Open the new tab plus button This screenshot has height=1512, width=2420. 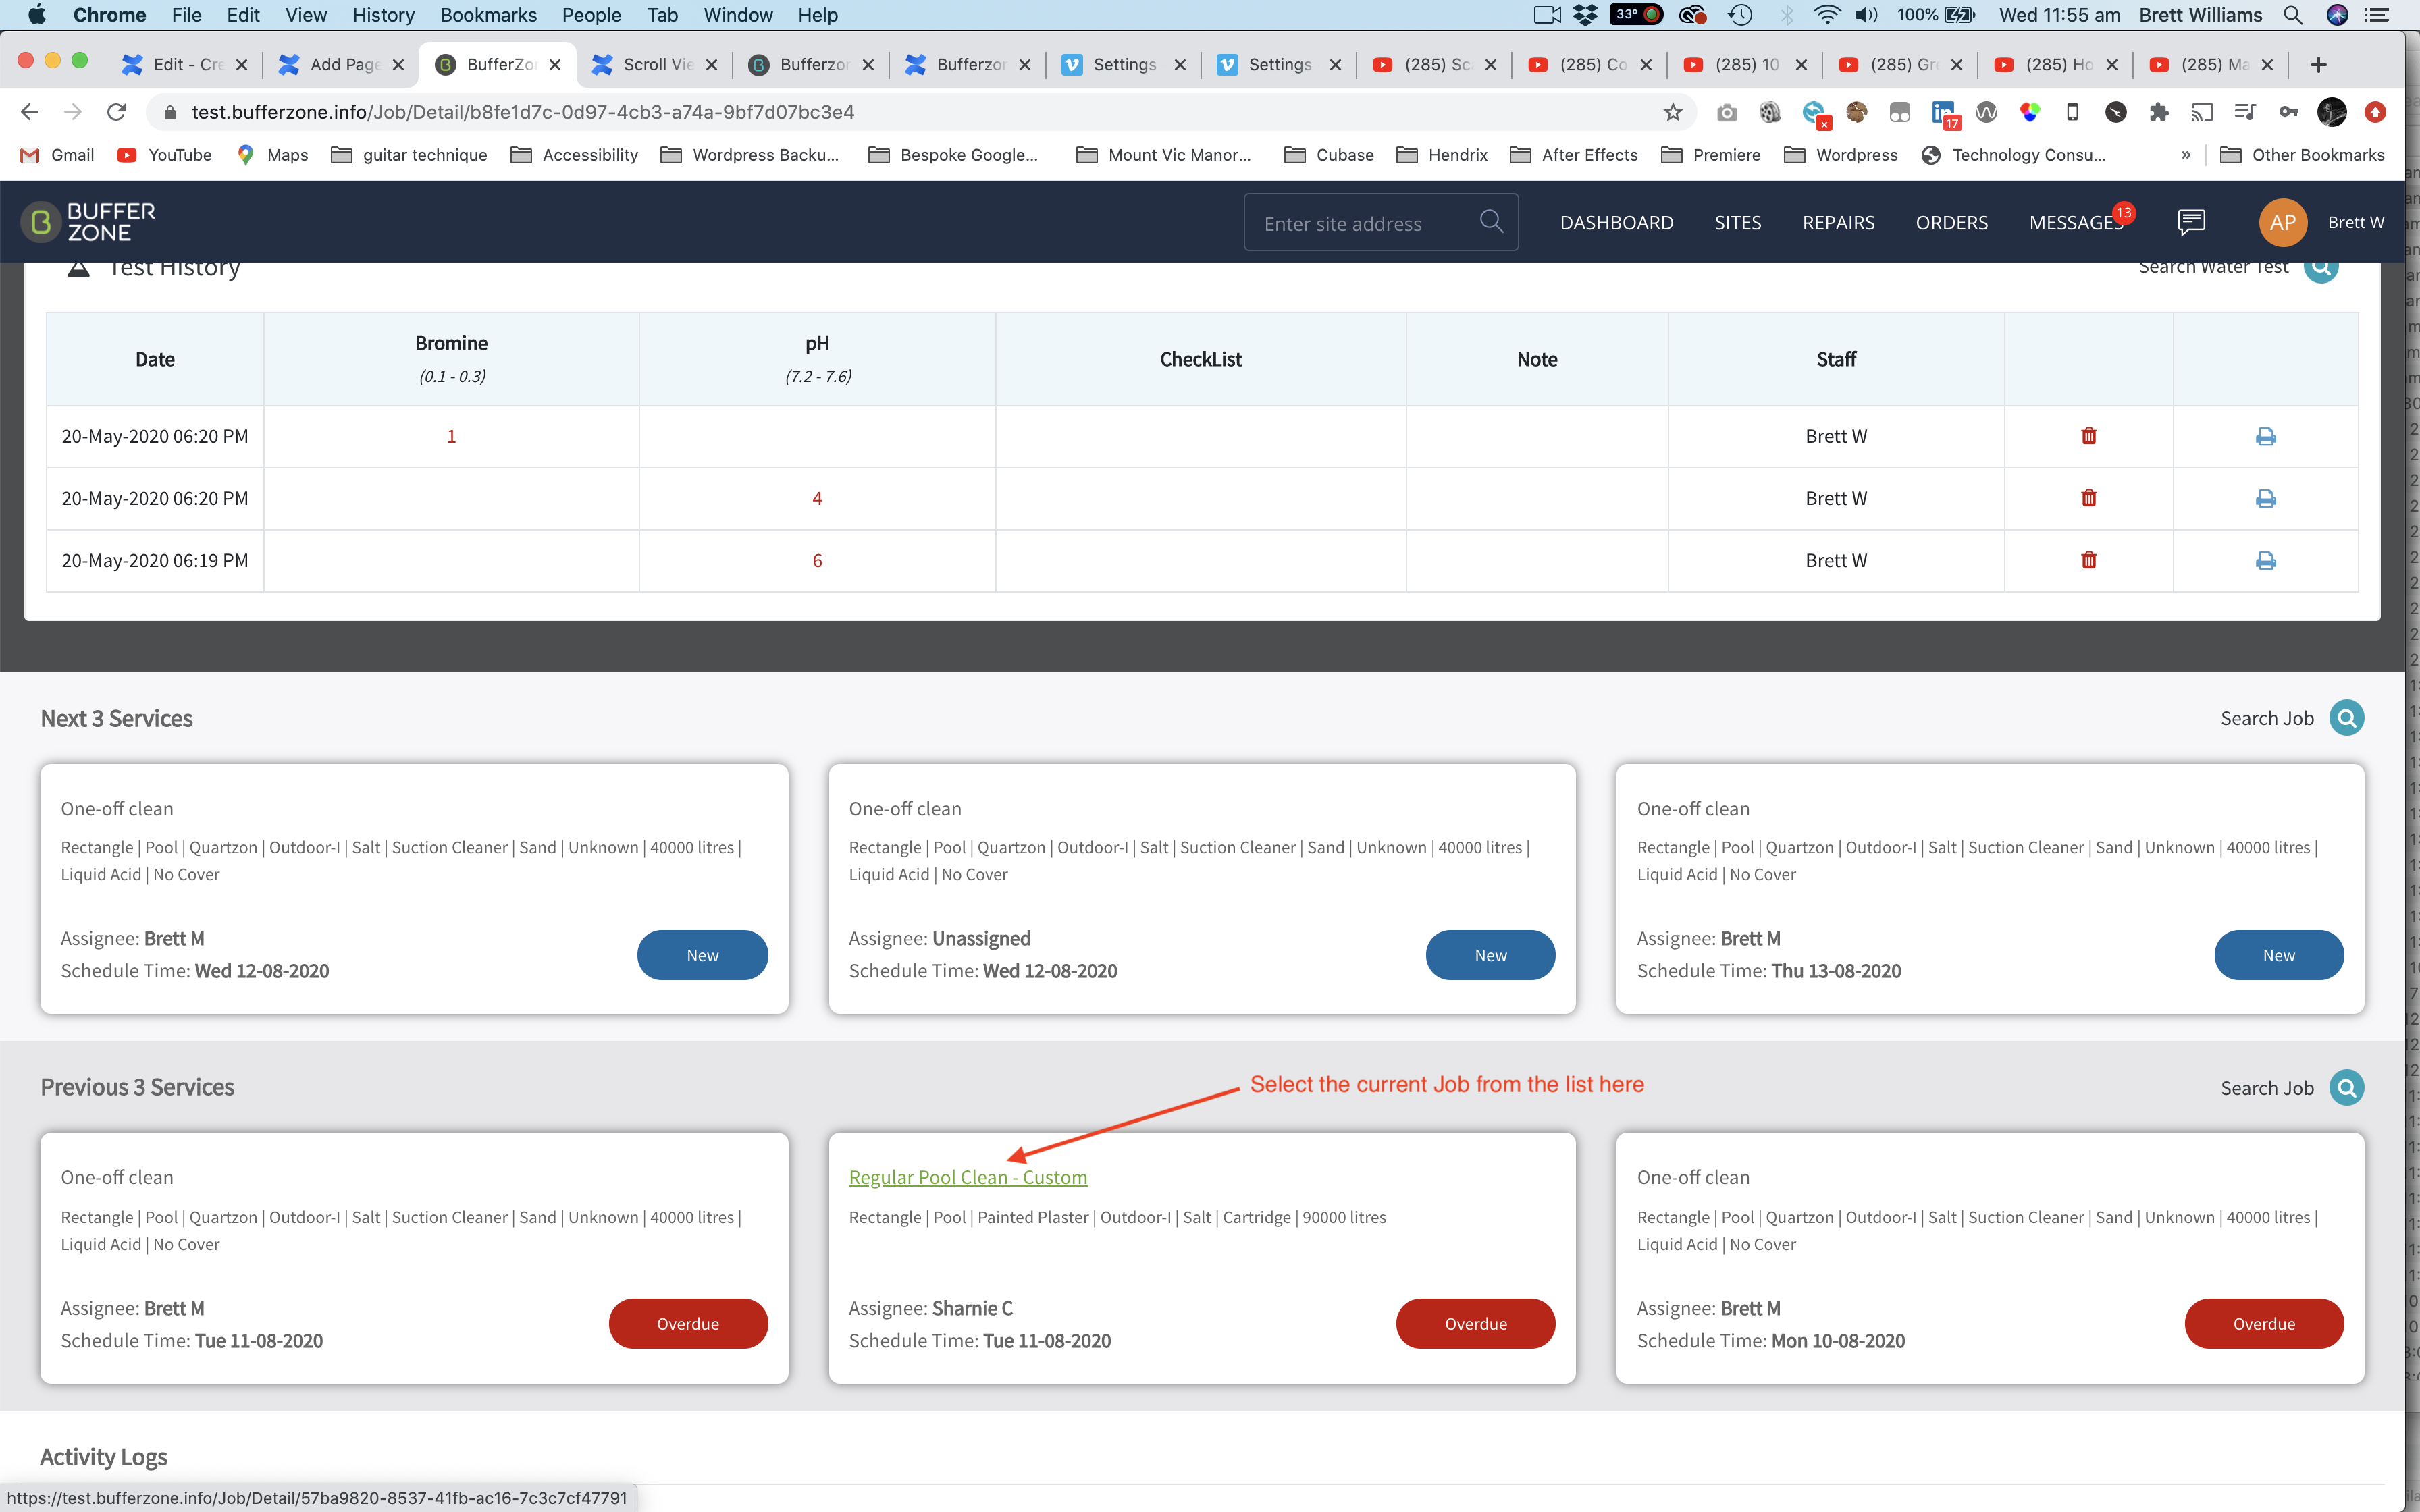click(x=2318, y=64)
